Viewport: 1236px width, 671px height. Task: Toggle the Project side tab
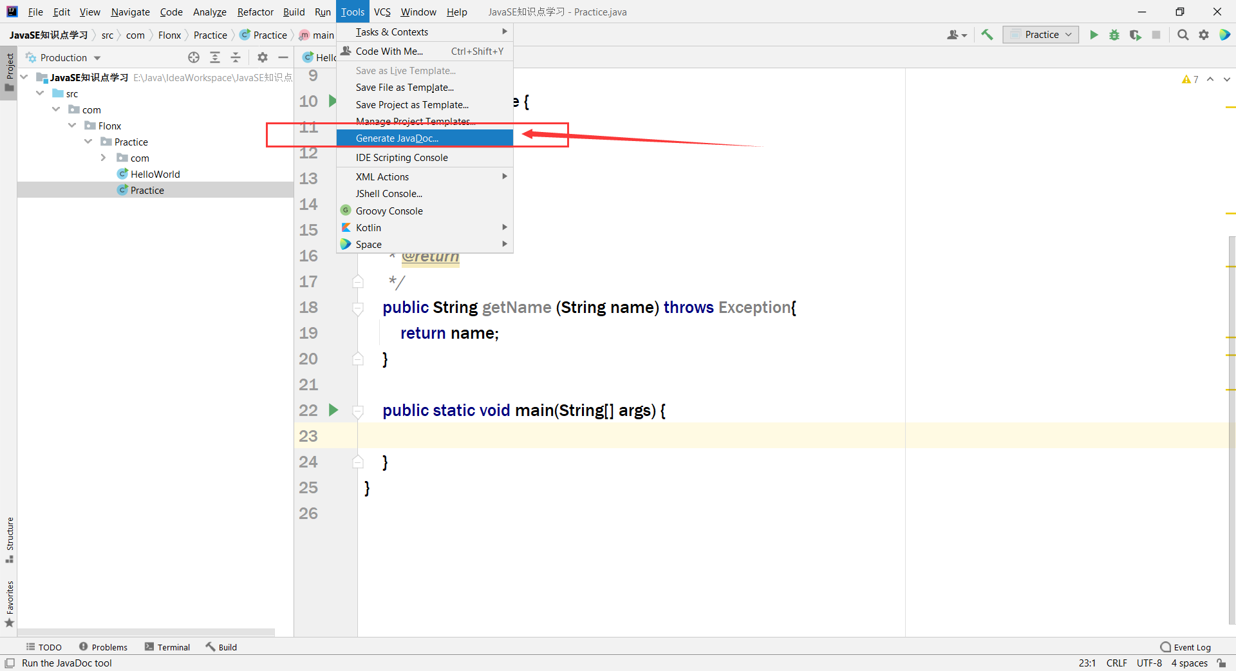coord(9,73)
